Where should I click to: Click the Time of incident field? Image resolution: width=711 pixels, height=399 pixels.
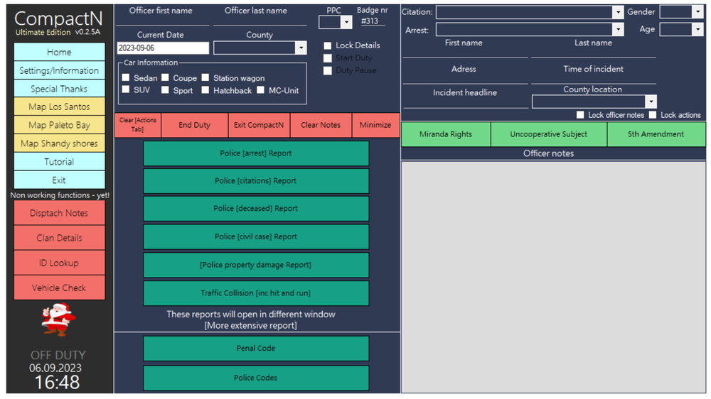tap(594, 79)
